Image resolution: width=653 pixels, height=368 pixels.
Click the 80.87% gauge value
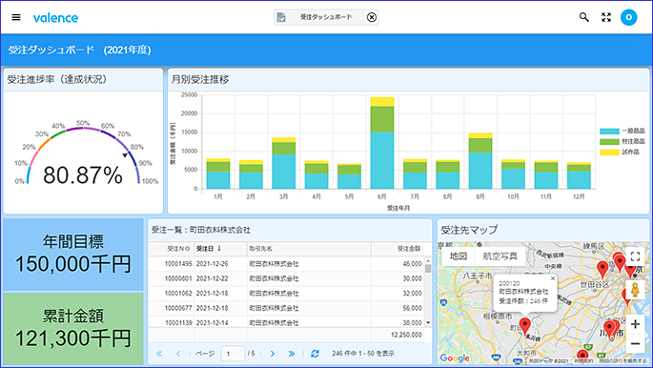coord(82,175)
